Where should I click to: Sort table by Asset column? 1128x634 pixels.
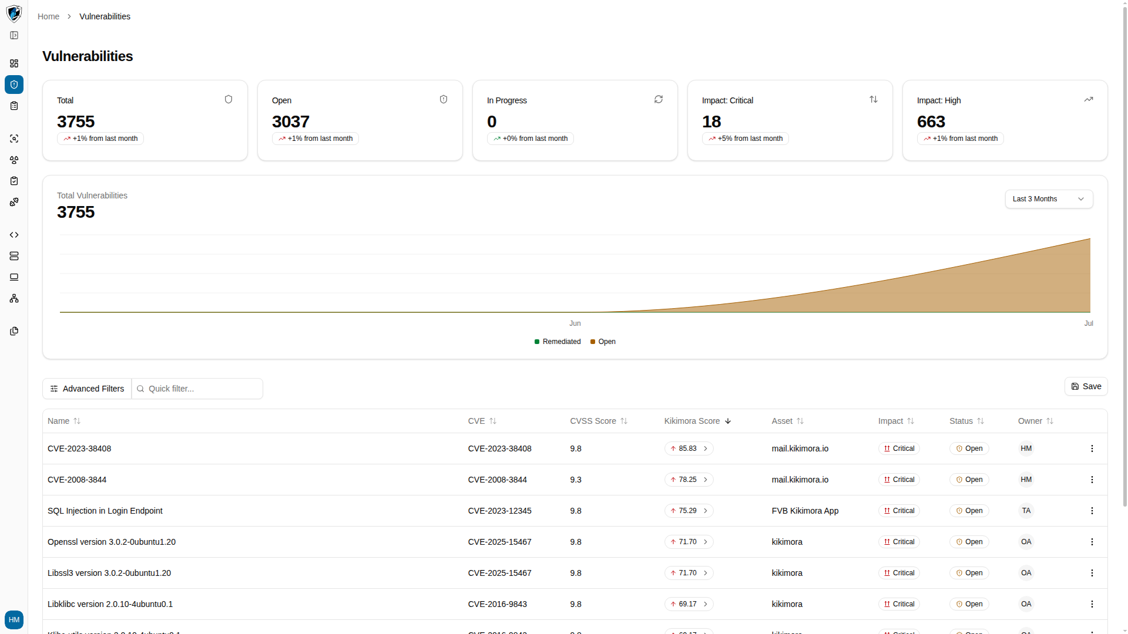788,421
